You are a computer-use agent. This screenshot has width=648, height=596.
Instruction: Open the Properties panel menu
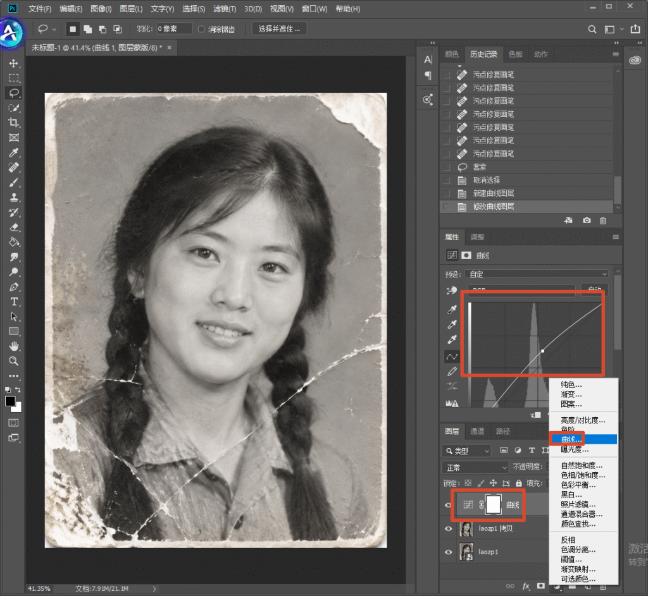616,238
